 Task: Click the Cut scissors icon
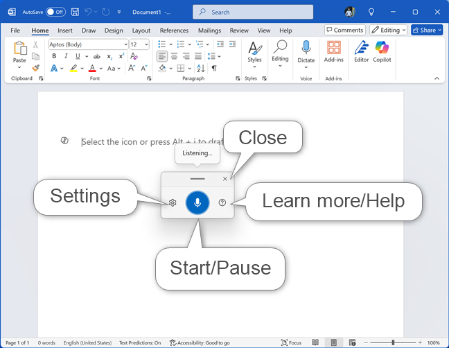point(35,44)
